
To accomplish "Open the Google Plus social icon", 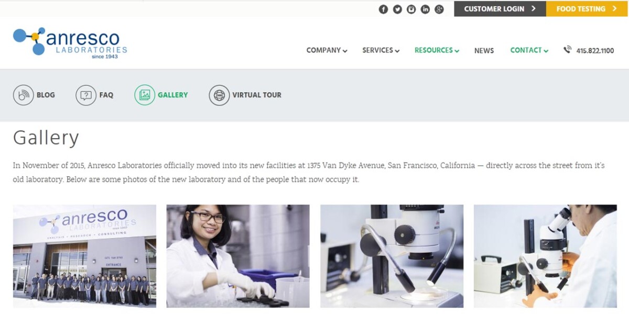I will [x=439, y=9].
